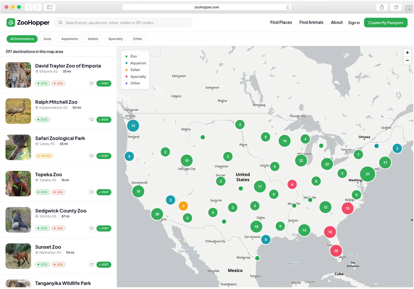Add visit for Safari Zoological Park

pos(104,156)
